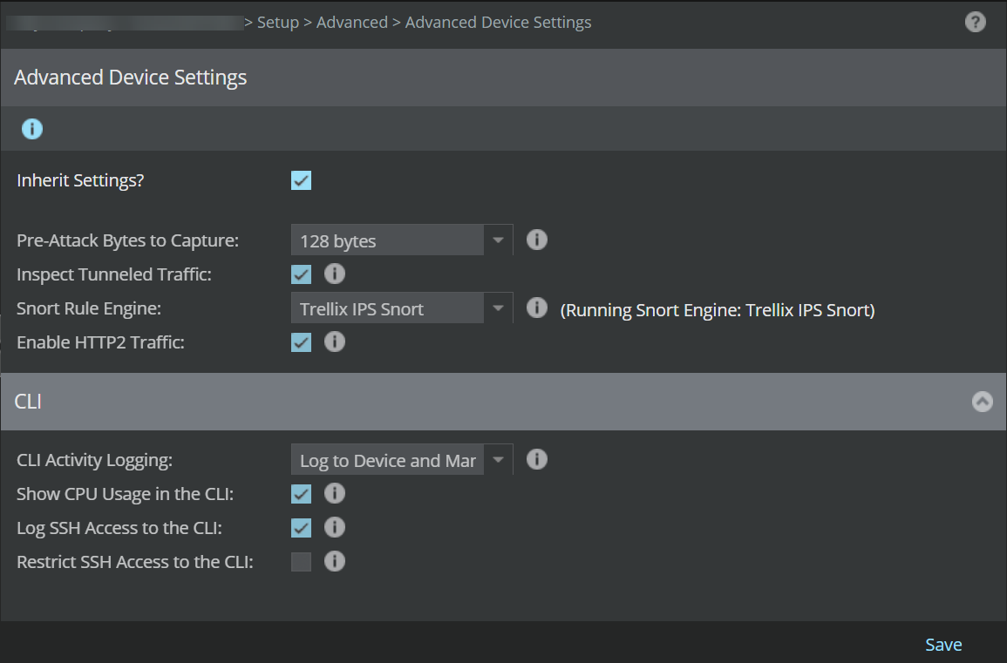
Task: Show info for Log SSH Access to the CLI
Action: tap(335, 528)
